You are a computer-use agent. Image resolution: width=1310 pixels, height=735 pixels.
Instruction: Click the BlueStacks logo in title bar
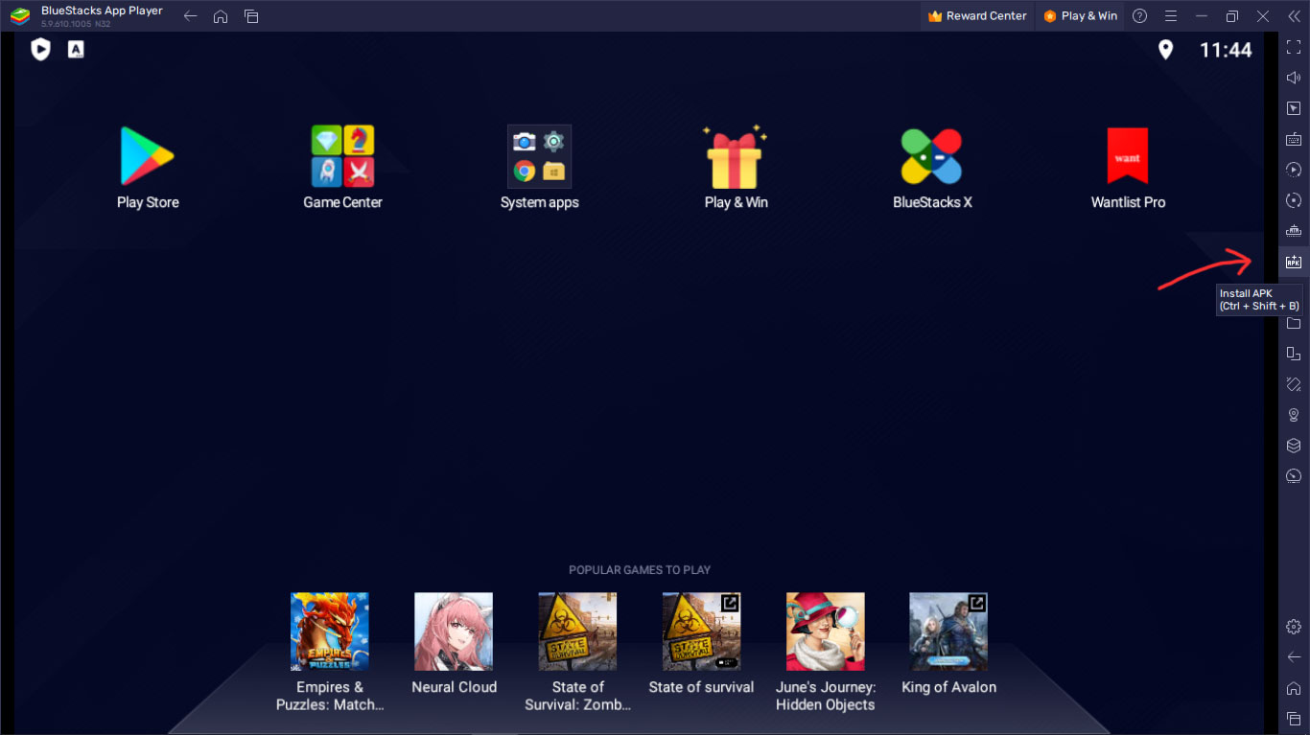point(20,16)
